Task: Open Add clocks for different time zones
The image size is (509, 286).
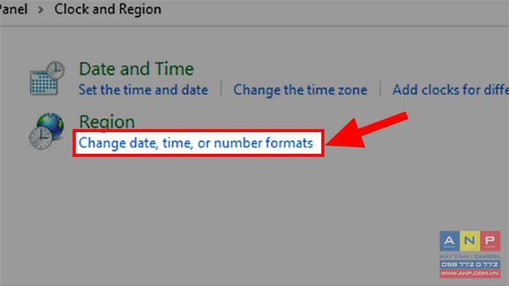Action: (450, 90)
